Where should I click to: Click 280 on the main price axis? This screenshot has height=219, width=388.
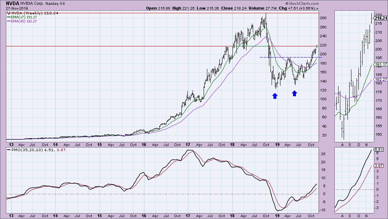click(x=323, y=18)
